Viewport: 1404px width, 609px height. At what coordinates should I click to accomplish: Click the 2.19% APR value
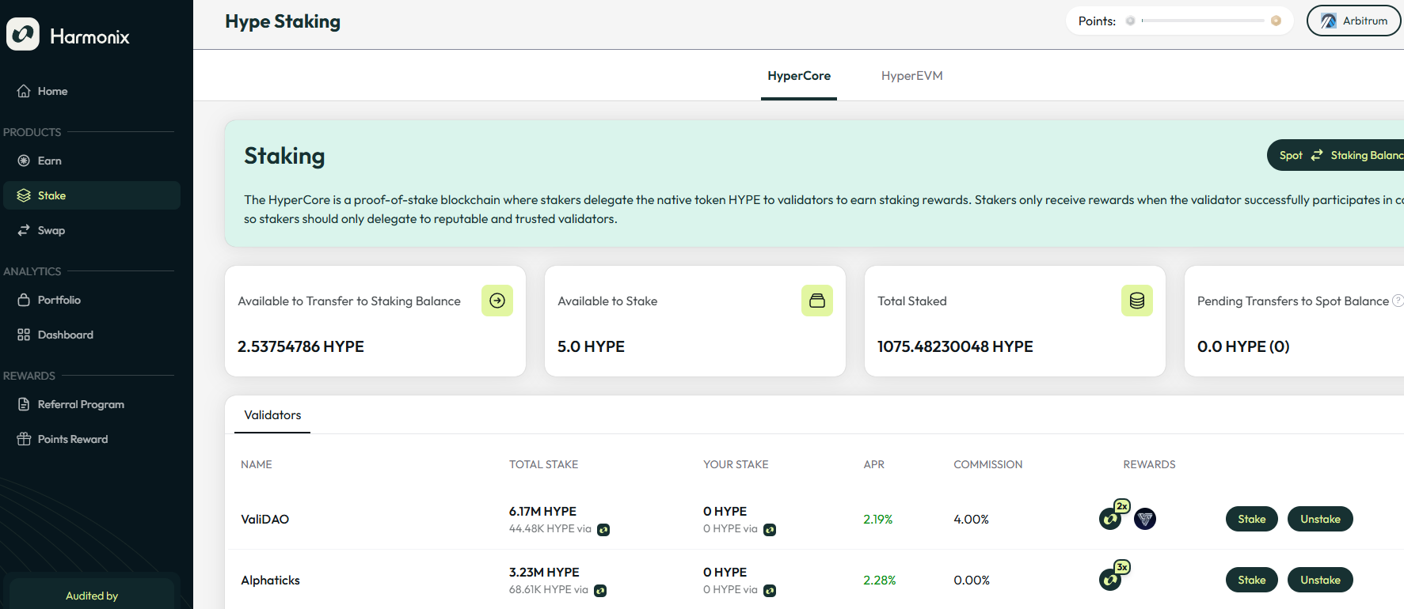coord(878,519)
